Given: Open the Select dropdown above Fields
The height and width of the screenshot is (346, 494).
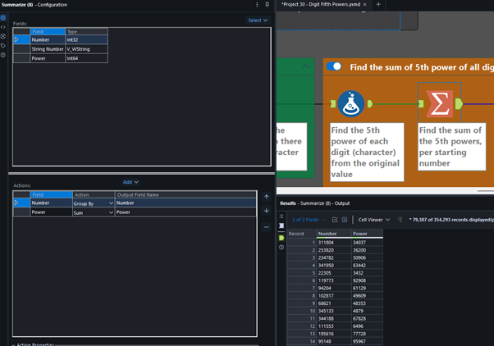Looking at the screenshot, I should [258, 20].
